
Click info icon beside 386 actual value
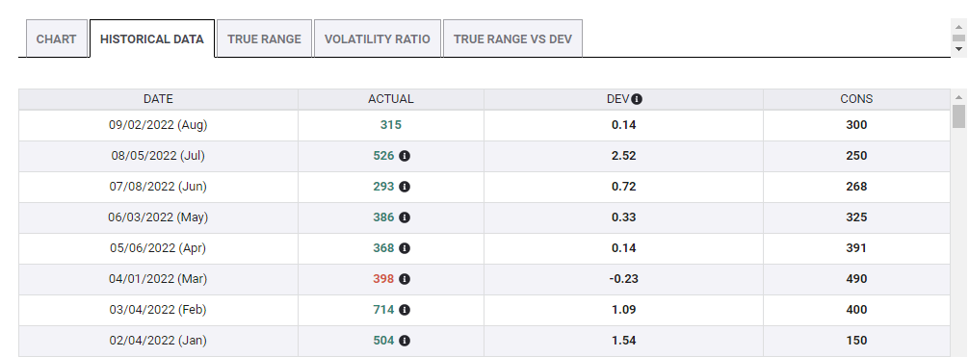(x=405, y=217)
